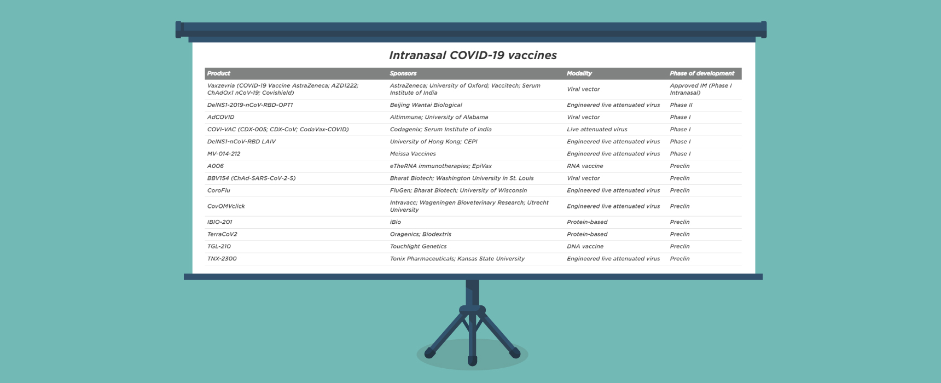The width and height of the screenshot is (941, 383).
Task: Select the Phase of development header
Action: (701, 73)
